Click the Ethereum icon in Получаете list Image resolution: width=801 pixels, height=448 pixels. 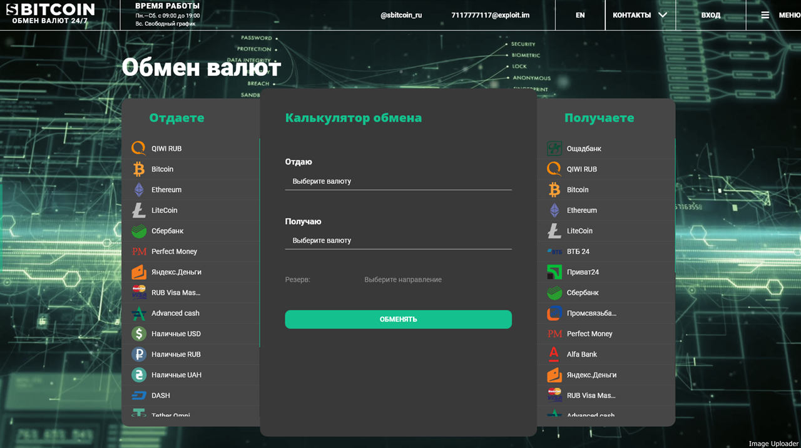[554, 210]
